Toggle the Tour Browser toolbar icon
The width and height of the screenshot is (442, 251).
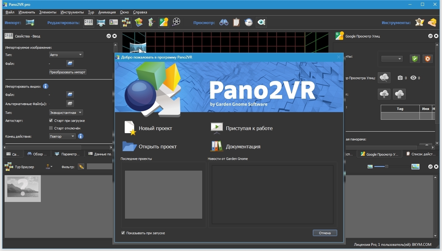(x=126, y=23)
